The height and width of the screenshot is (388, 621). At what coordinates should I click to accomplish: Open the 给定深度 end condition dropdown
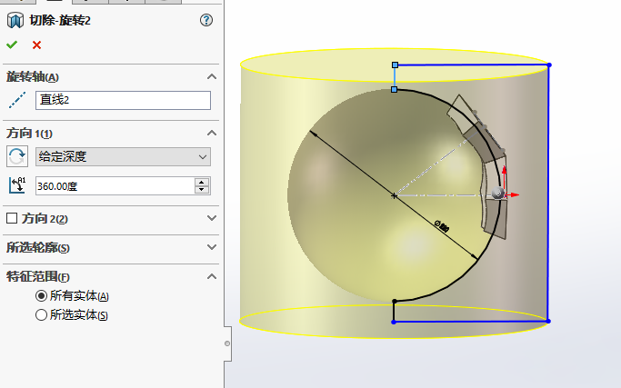[123, 156]
